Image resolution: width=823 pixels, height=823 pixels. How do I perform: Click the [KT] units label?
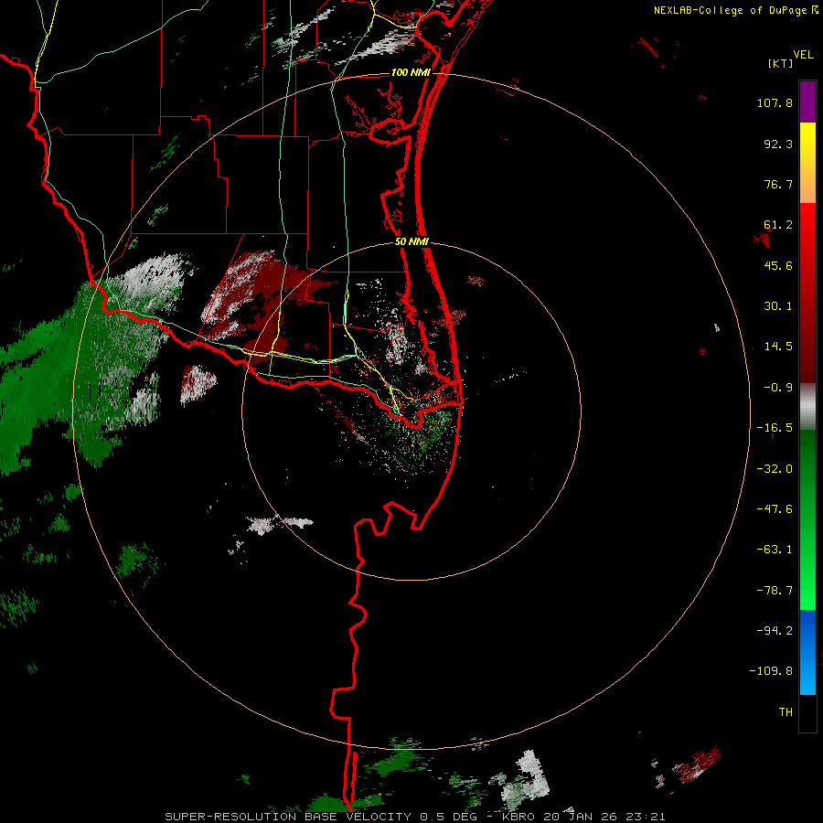coord(780,63)
